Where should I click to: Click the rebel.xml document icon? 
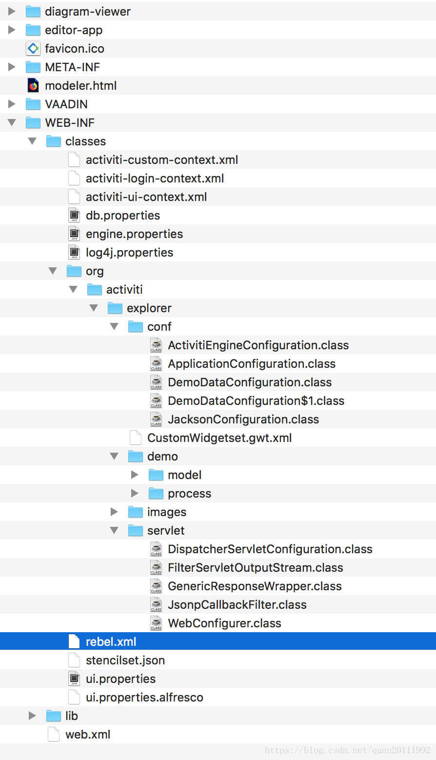pos(74,641)
